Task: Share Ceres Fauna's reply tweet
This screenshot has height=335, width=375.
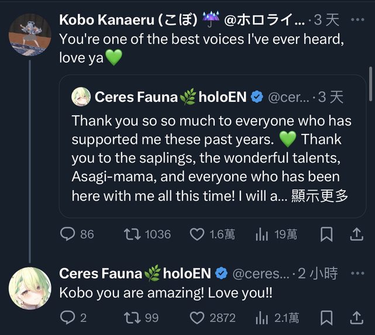Action: [356, 317]
